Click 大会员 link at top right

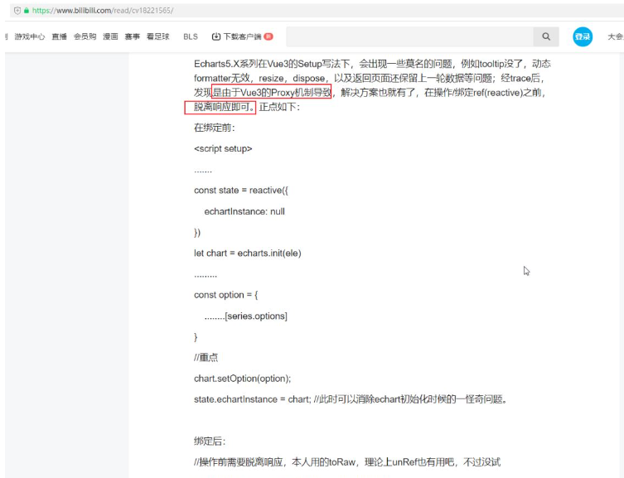(615, 36)
